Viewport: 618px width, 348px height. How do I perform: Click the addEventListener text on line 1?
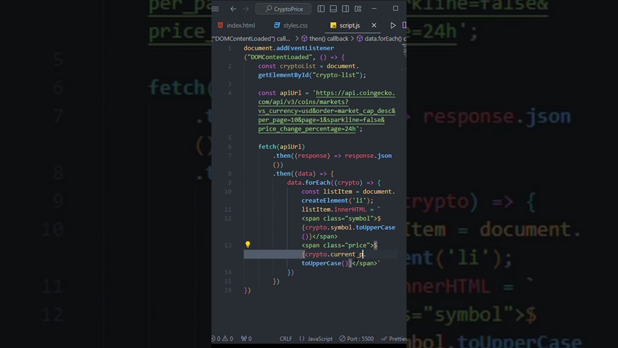point(305,48)
